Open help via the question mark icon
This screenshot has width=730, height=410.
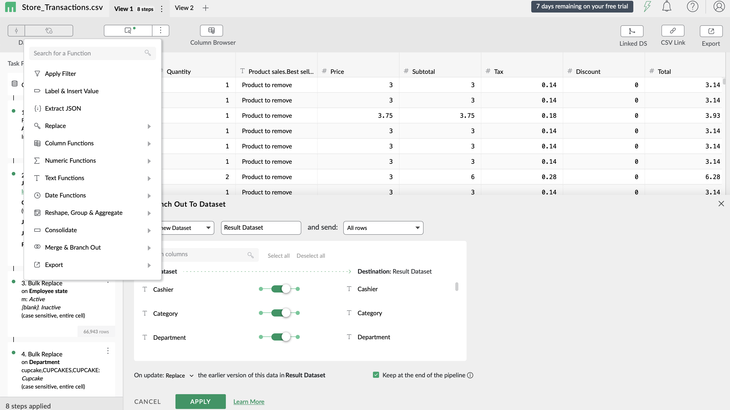tap(693, 6)
